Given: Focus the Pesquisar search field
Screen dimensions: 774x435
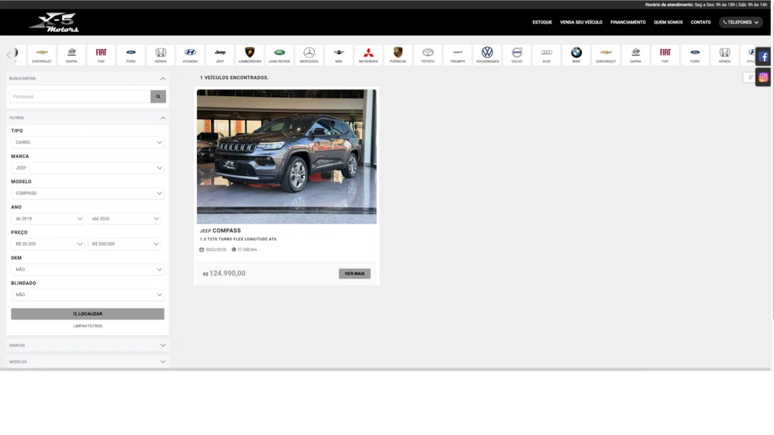Looking at the screenshot, I should (x=80, y=97).
